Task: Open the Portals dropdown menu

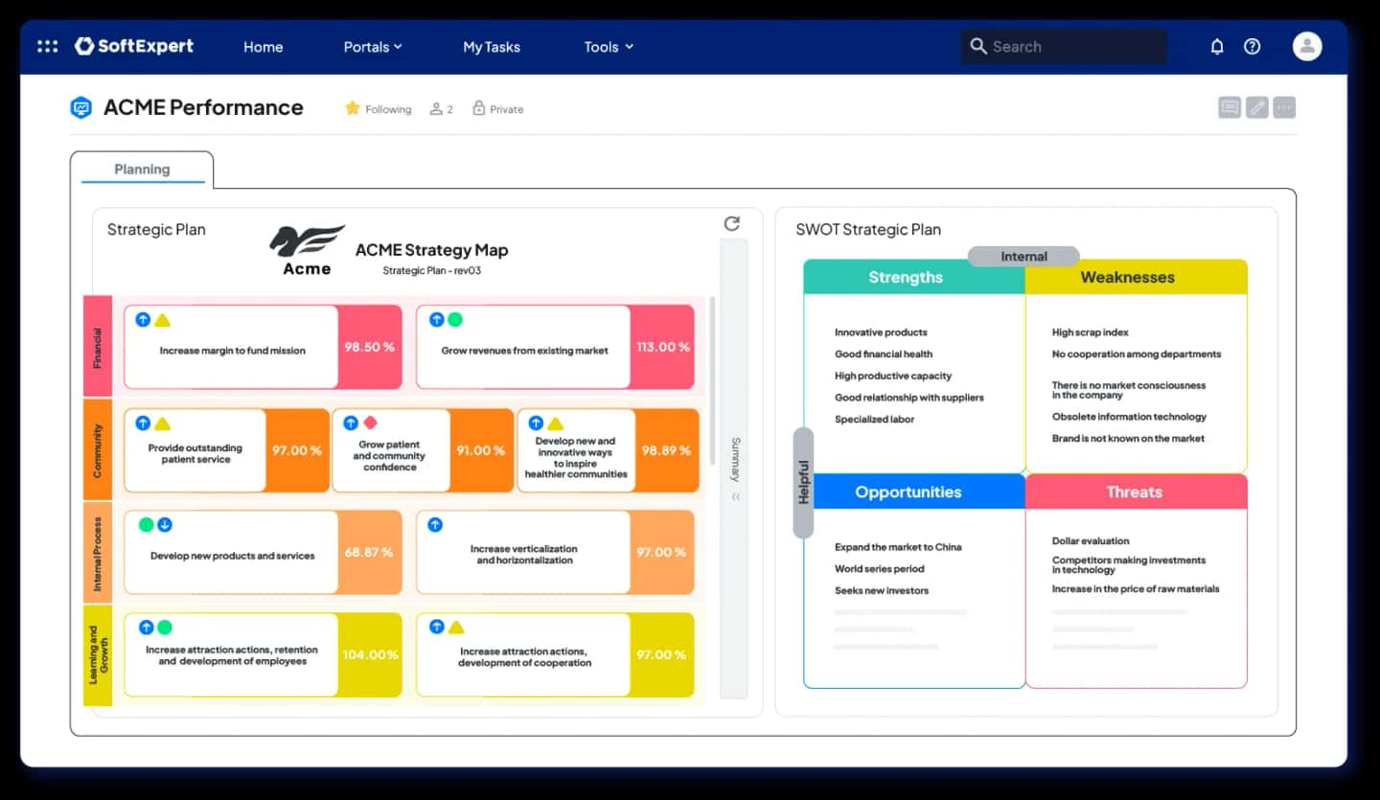Action: tap(373, 47)
